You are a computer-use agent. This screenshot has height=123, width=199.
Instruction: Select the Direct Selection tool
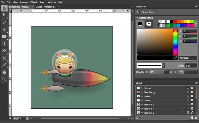pyautogui.click(x=4, y=15)
